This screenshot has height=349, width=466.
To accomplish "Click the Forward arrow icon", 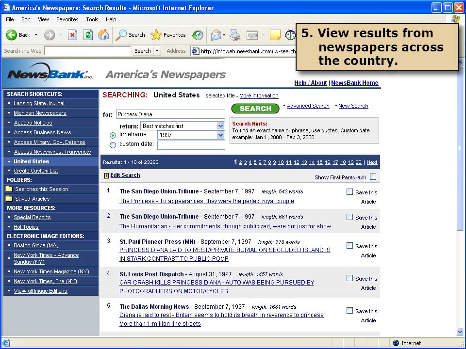I will tap(50, 35).
